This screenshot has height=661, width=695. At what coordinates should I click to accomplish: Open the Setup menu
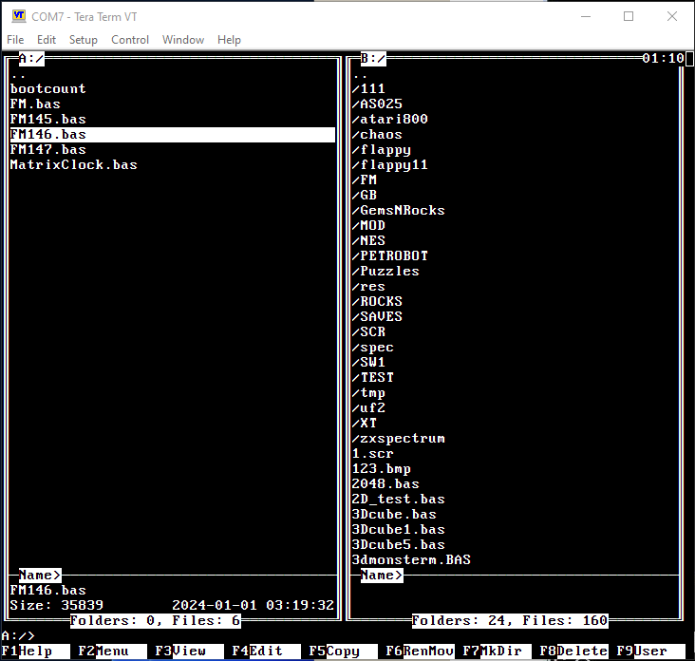[84, 40]
